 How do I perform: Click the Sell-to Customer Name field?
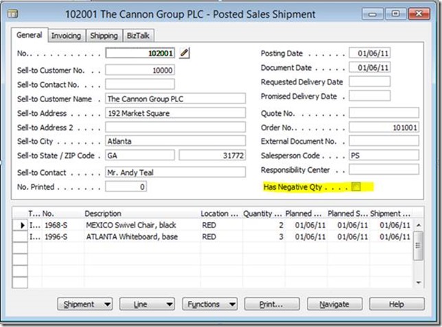(175, 99)
